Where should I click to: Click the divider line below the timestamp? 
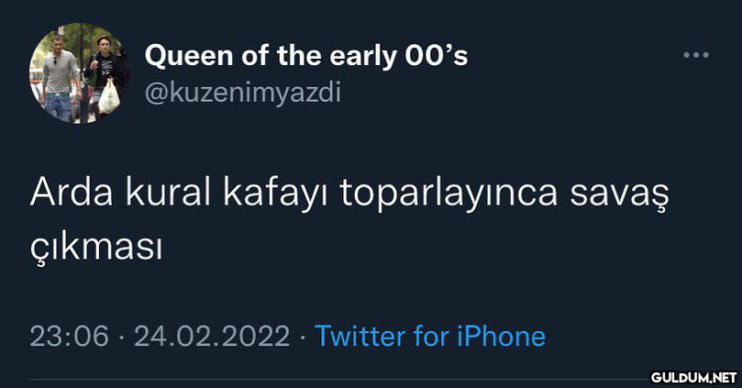point(330,377)
